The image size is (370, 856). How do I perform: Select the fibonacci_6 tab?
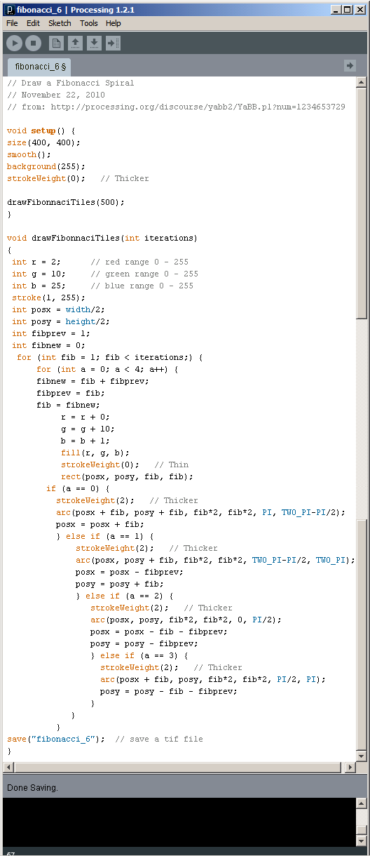[x=40, y=67]
